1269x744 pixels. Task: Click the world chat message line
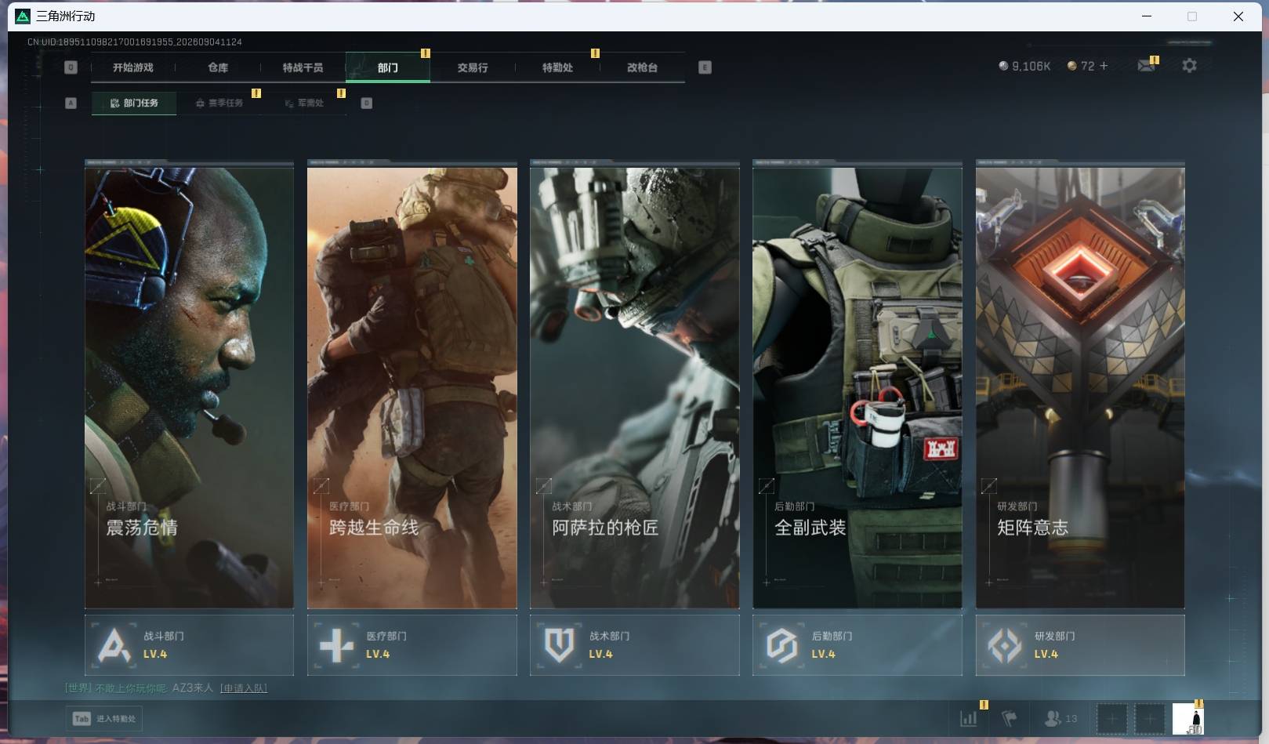coord(166,688)
